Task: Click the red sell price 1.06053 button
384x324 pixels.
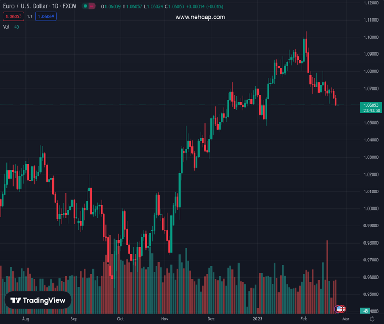Action: (14, 16)
